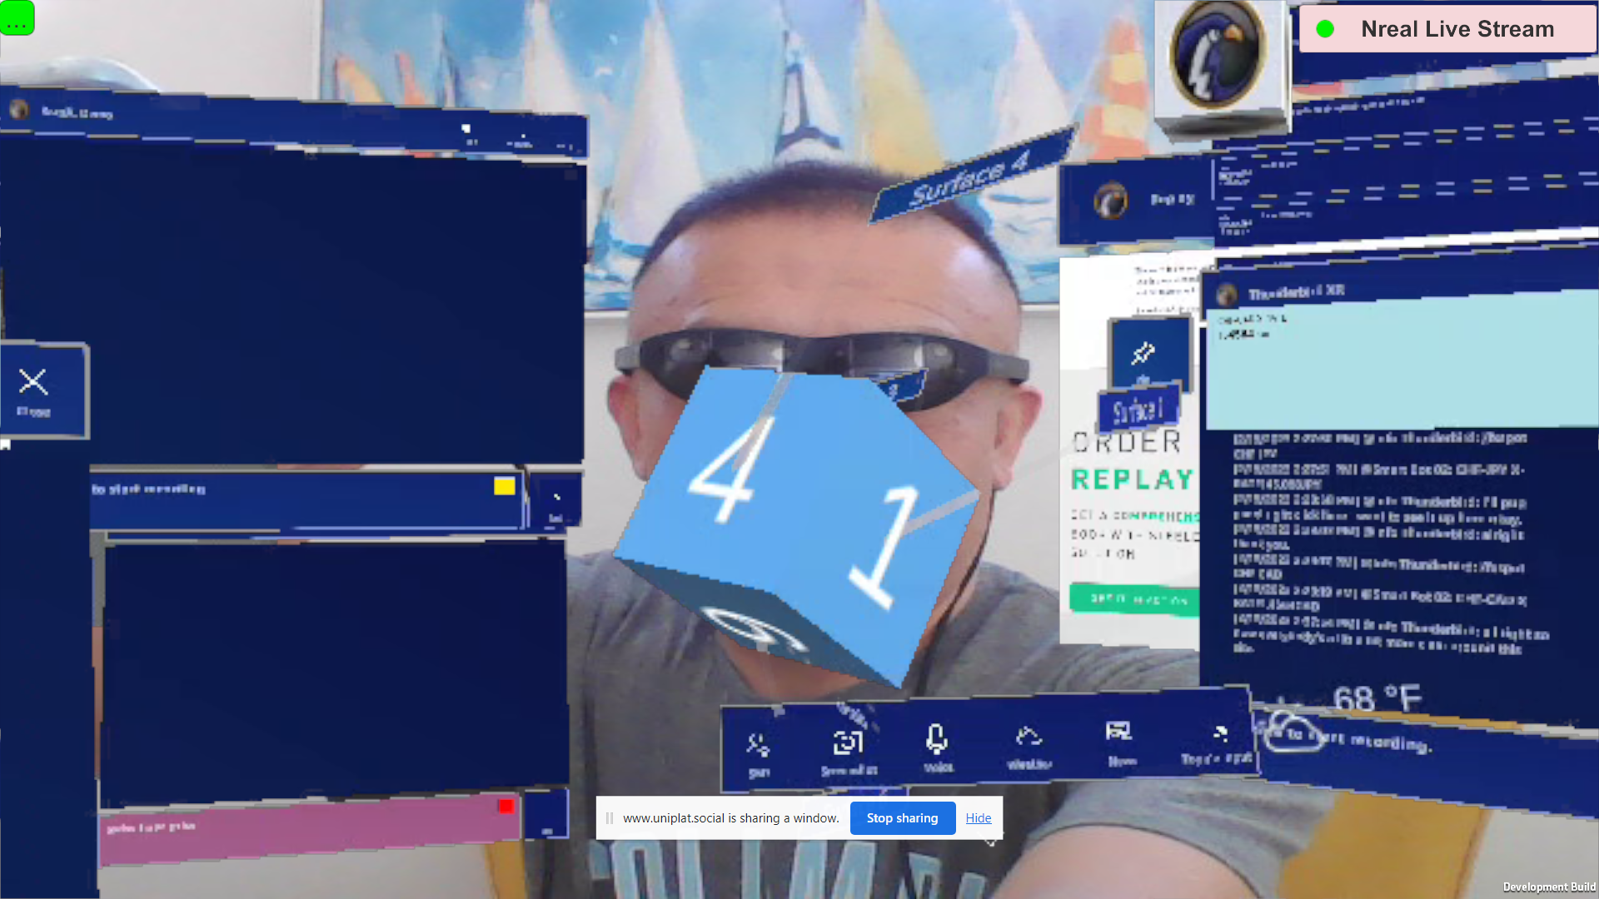Image resolution: width=1599 pixels, height=899 pixels.
Task: Expand the Surface 1 label tag
Action: [x=1138, y=410]
